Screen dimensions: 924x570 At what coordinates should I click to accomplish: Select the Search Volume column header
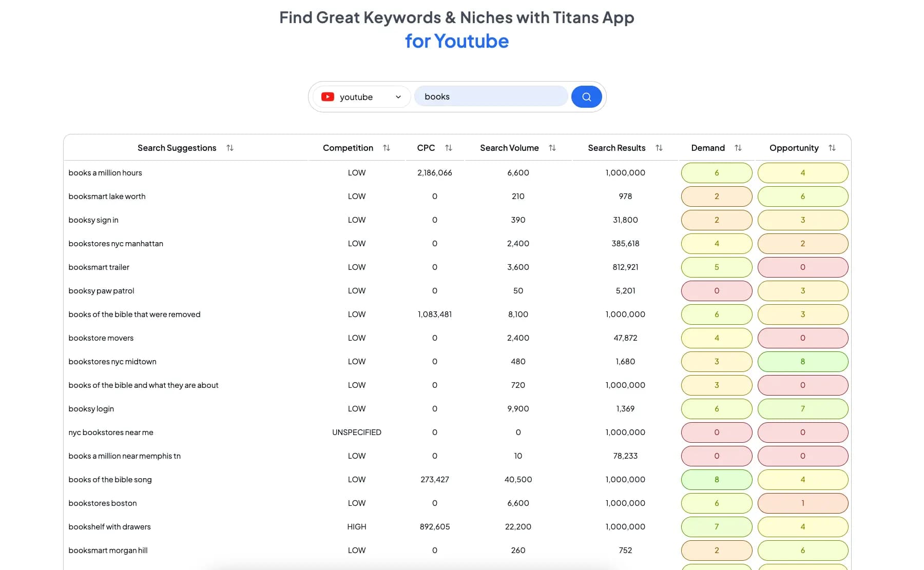[x=509, y=148]
